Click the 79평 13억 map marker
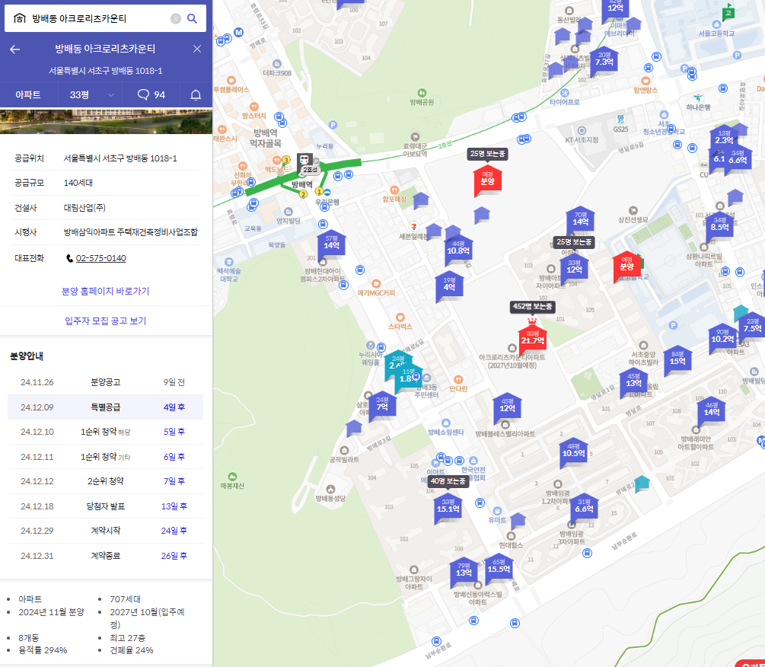This screenshot has width=765, height=667. click(464, 570)
